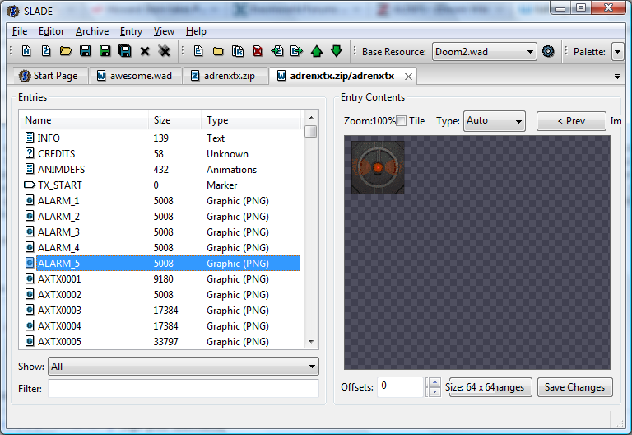Sort entries by Size column header
This screenshot has height=435, width=632.
click(x=175, y=119)
